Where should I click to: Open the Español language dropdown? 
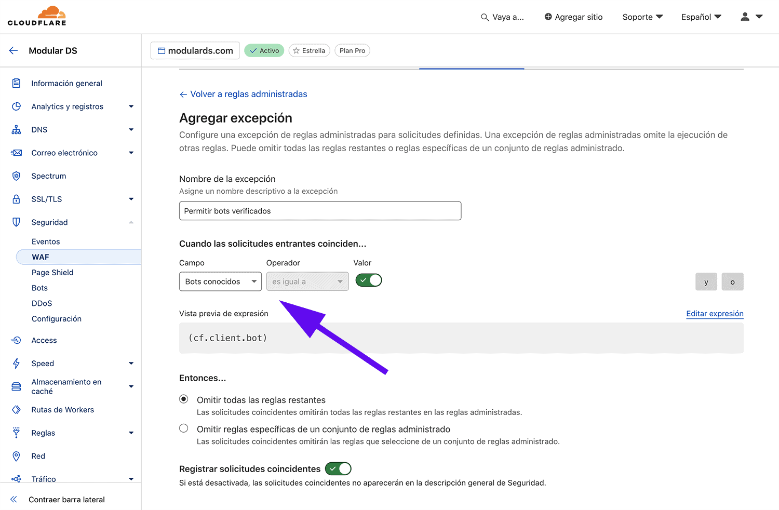(x=701, y=17)
